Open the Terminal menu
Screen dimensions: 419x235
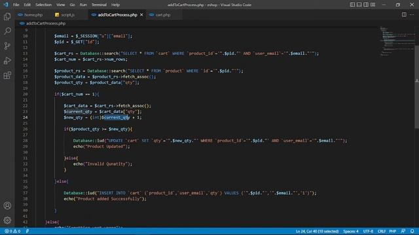pos(99,5)
